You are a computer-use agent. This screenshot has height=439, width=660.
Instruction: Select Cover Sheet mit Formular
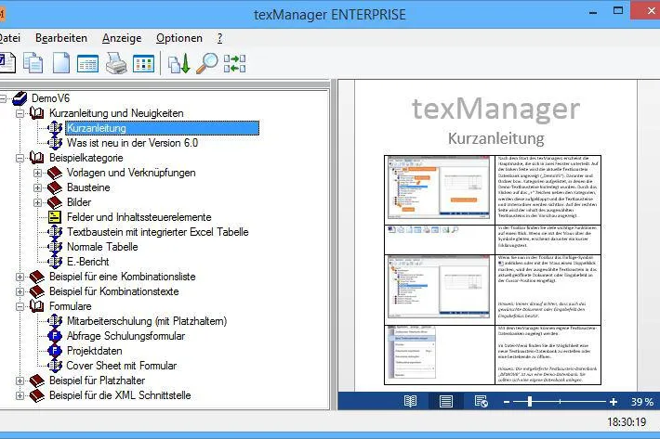[x=121, y=366]
